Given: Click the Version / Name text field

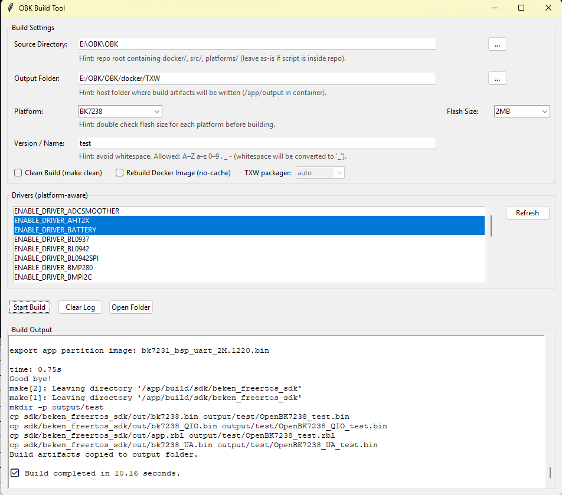Looking at the screenshot, I should click(257, 143).
